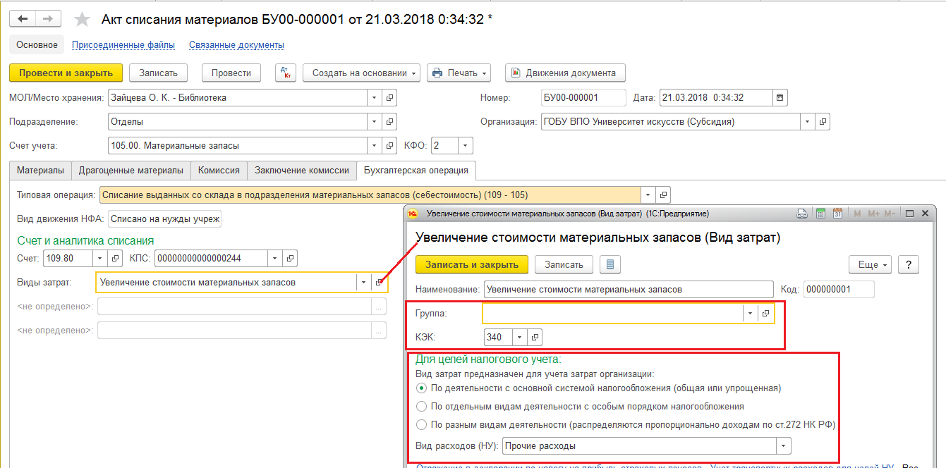Choose По разным видам деятельности radio option

[421, 424]
